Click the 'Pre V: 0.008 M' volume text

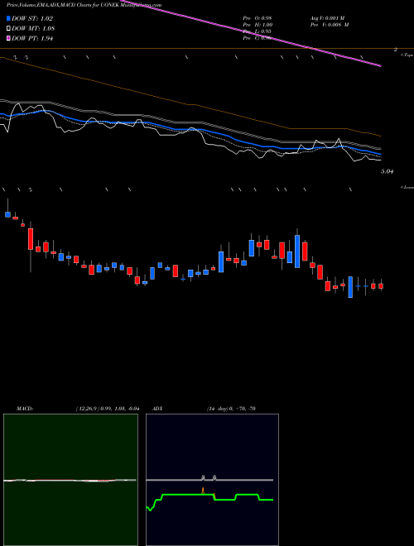click(x=330, y=25)
